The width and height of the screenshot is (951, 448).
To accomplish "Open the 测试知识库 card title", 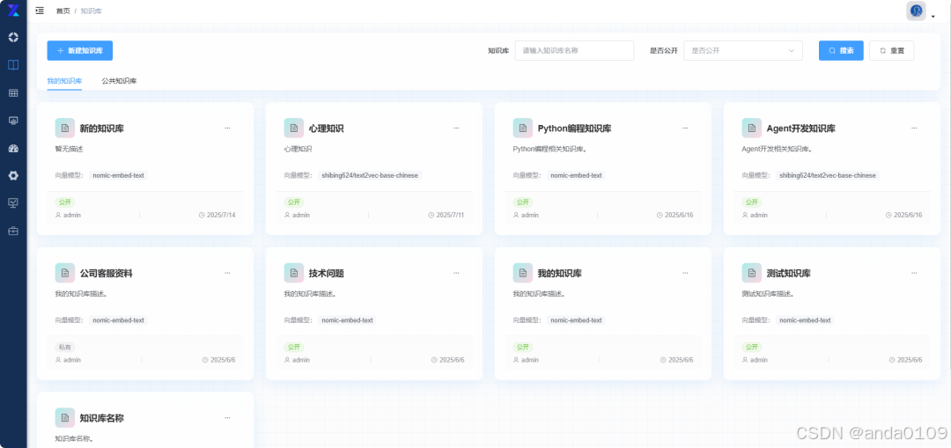I will click(788, 274).
